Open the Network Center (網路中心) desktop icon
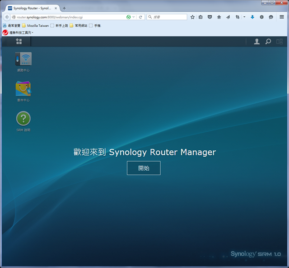 coord(23,62)
